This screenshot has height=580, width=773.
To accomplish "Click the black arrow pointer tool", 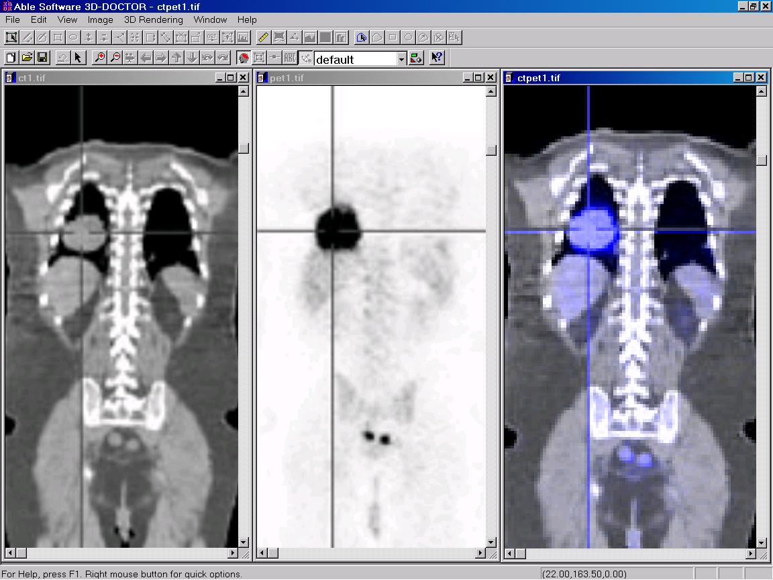I will click(78, 58).
